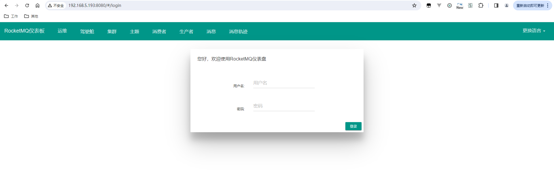This screenshot has height=178, width=554.
Task: Focus the 用户名 username field
Action: pos(284,83)
